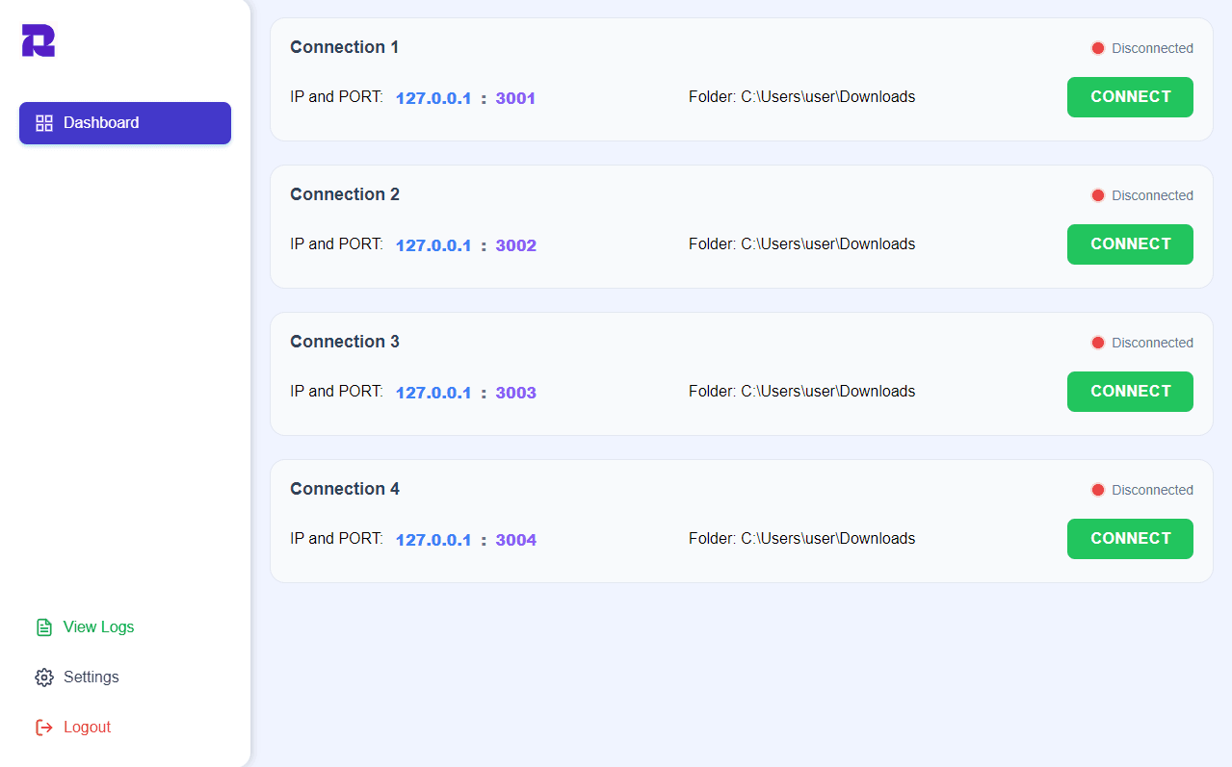Image resolution: width=1232 pixels, height=767 pixels.
Task: Click the Settings gear icon
Action: point(44,678)
